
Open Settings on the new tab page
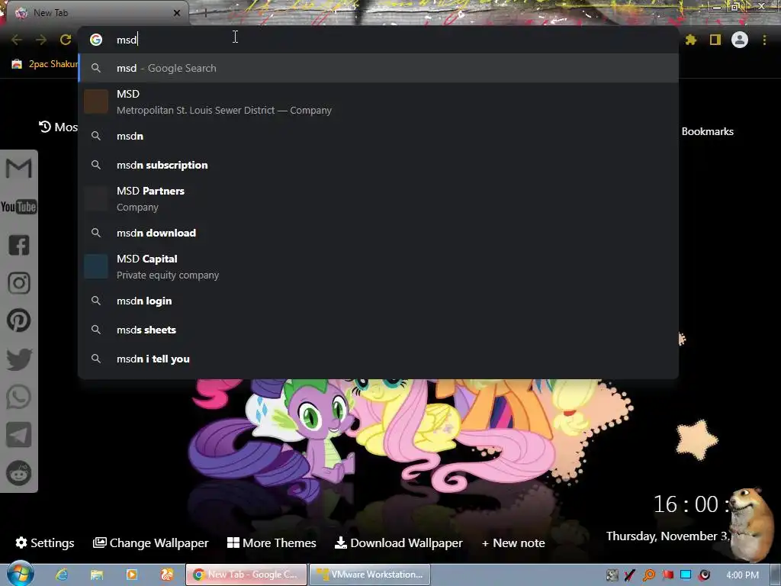[x=45, y=543]
